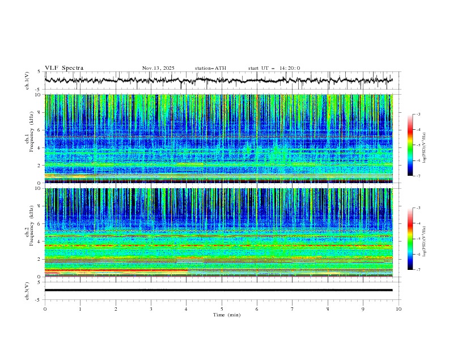Click the 'ch.3(V)' axis label
Image resolution: width=449 pixels, height=347 pixels.
pos(27,291)
